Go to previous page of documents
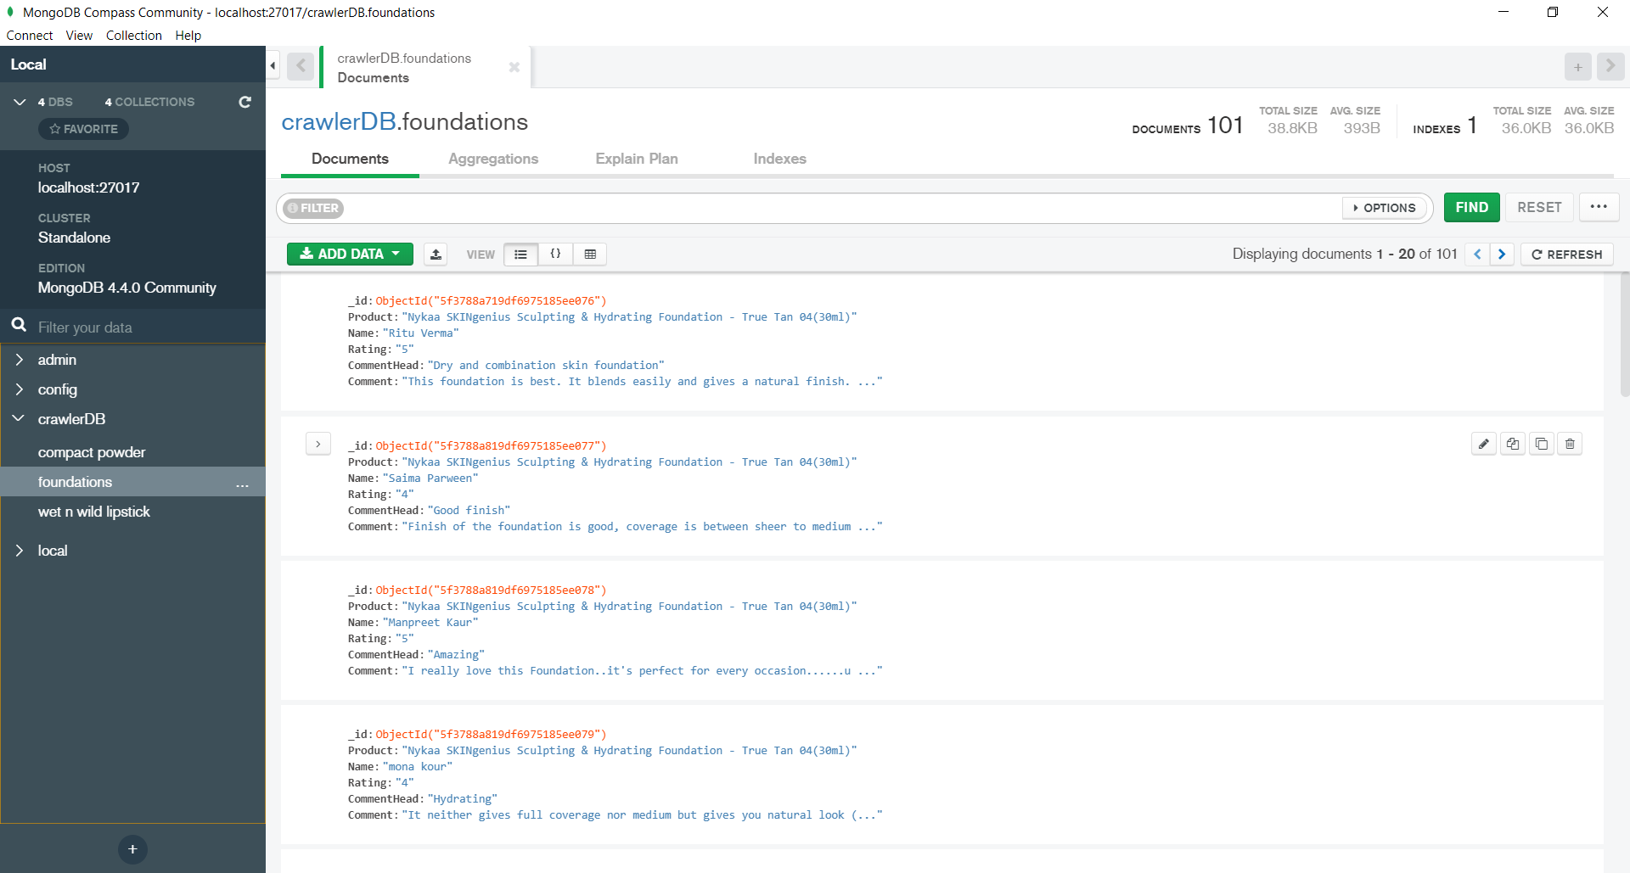 click(x=1477, y=254)
